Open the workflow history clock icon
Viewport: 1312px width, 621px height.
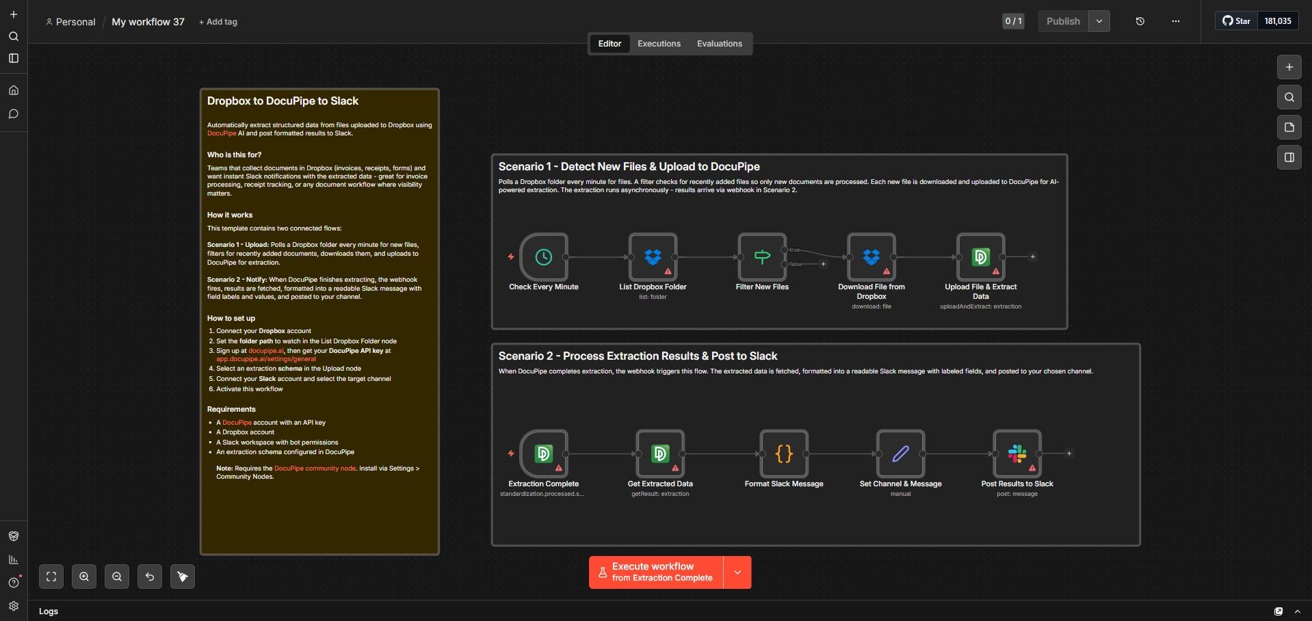(1140, 21)
